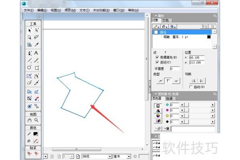Select the Lasso tool
The height and width of the screenshot is (160, 240).
coord(36,37)
